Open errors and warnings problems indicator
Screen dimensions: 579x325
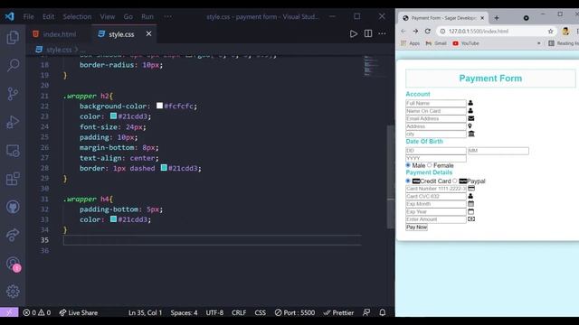[x=36, y=312]
